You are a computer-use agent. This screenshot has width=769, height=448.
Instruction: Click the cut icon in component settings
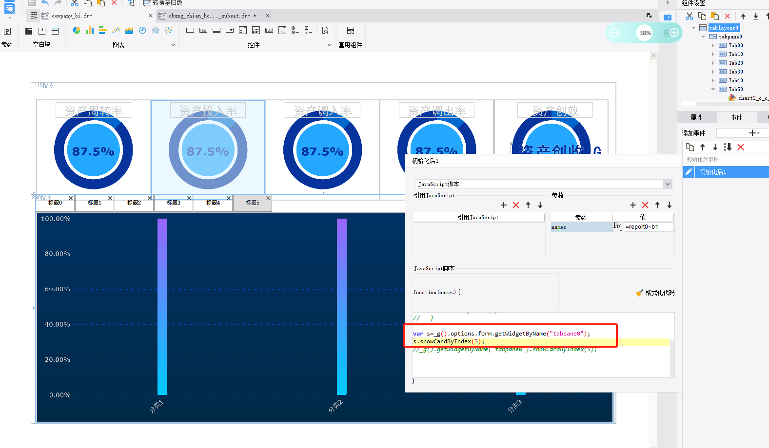tap(690, 16)
